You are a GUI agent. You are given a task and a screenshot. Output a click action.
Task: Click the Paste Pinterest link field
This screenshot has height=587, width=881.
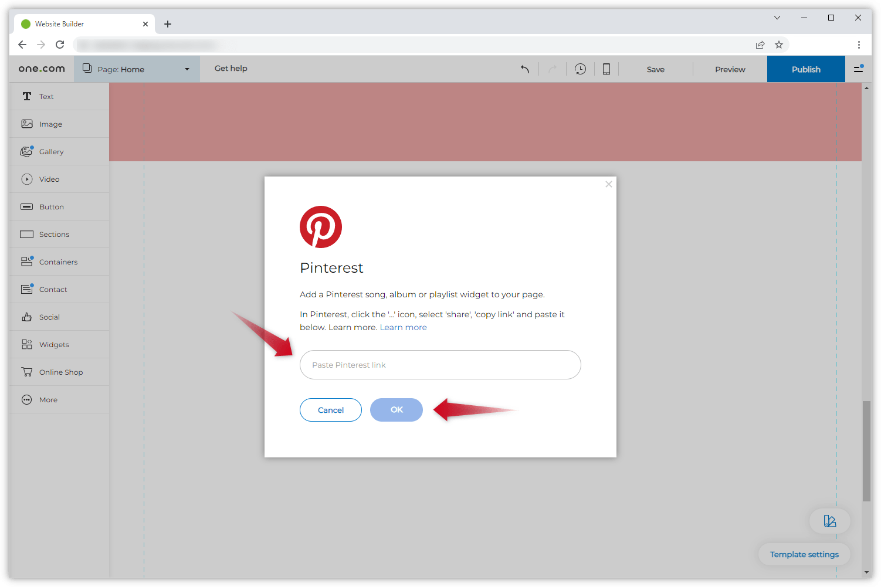(440, 365)
